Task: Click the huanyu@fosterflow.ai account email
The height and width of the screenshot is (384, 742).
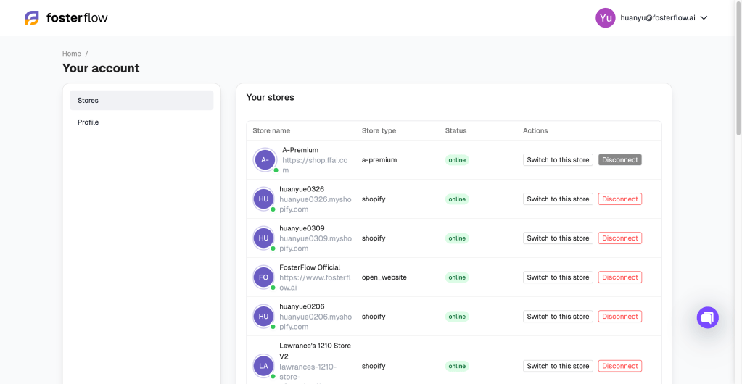Action: click(658, 18)
